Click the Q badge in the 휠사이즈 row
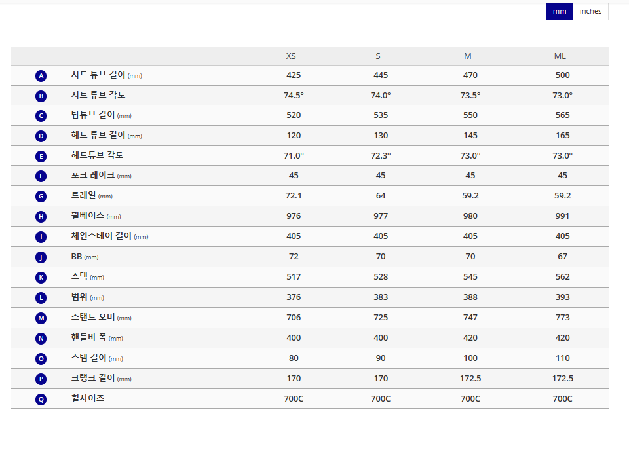Screen dimensions: 629x450 (x=41, y=399)
